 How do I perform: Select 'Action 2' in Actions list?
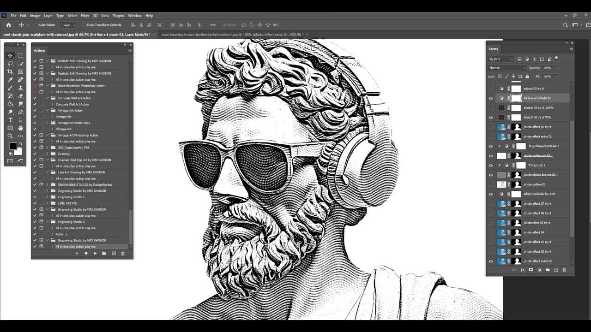point(61,234)
